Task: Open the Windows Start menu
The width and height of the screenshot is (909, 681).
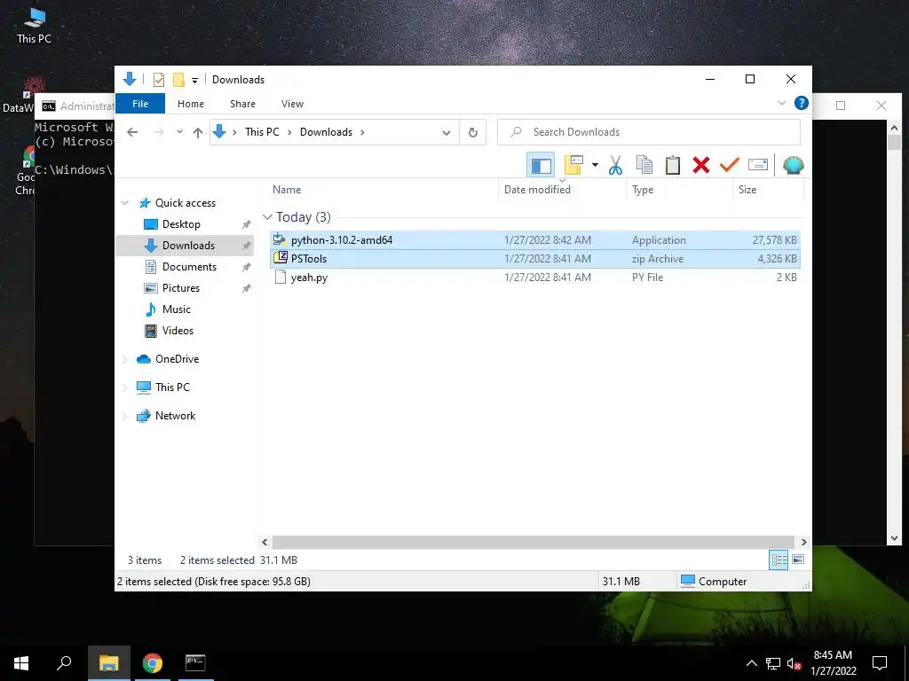Action: pos(21,663)
